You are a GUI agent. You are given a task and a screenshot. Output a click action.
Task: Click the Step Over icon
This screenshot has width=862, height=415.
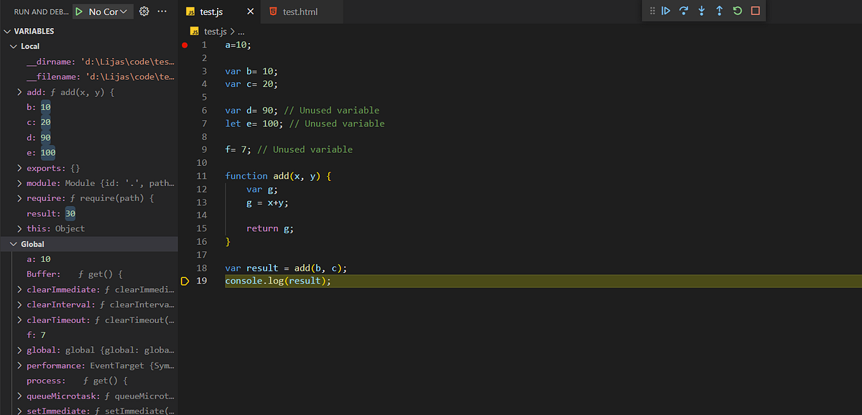tap(683, 10)
